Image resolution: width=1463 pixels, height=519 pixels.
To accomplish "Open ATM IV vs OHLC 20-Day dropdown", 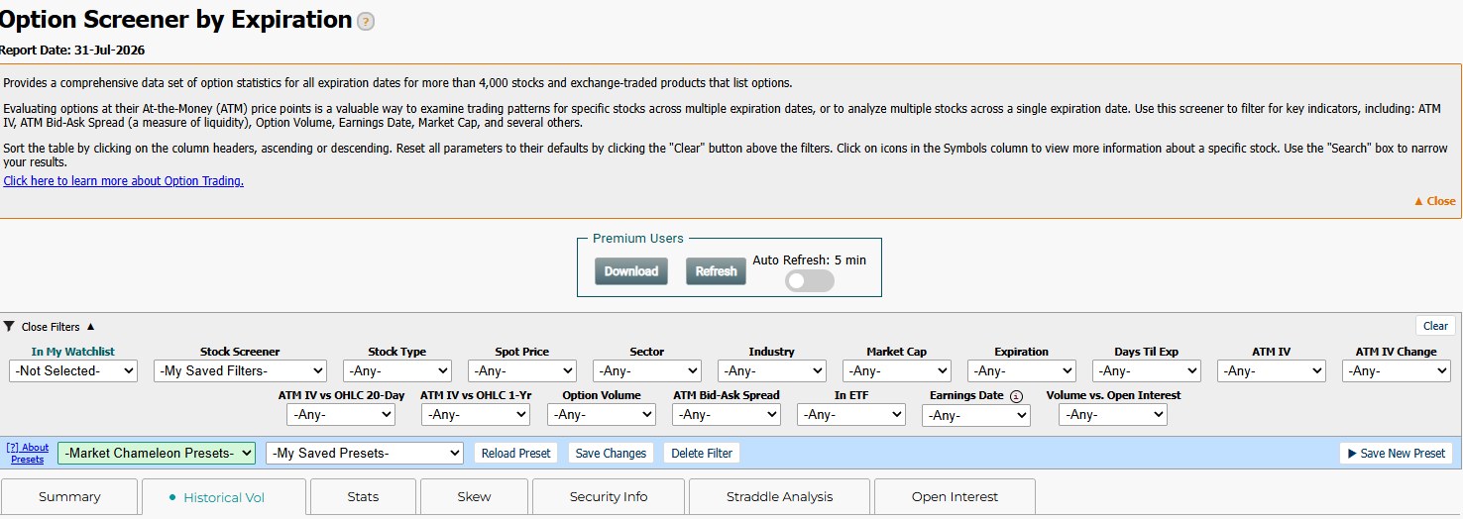I will click(341, 414).
